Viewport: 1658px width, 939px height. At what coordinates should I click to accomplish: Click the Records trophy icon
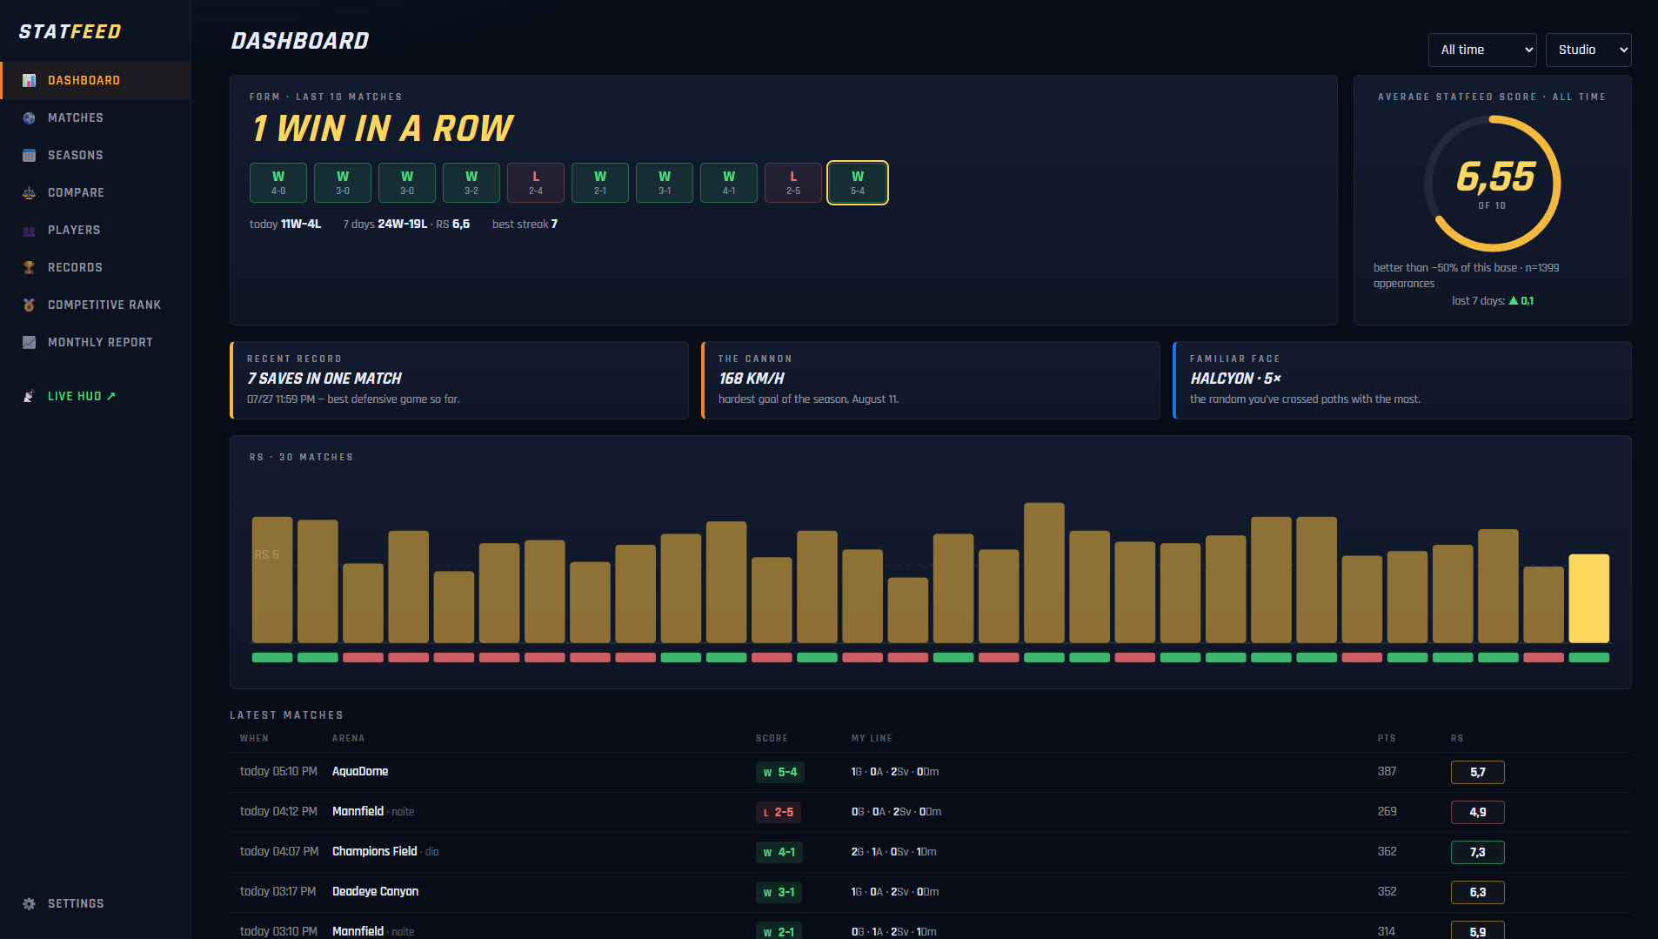(29, 268)
